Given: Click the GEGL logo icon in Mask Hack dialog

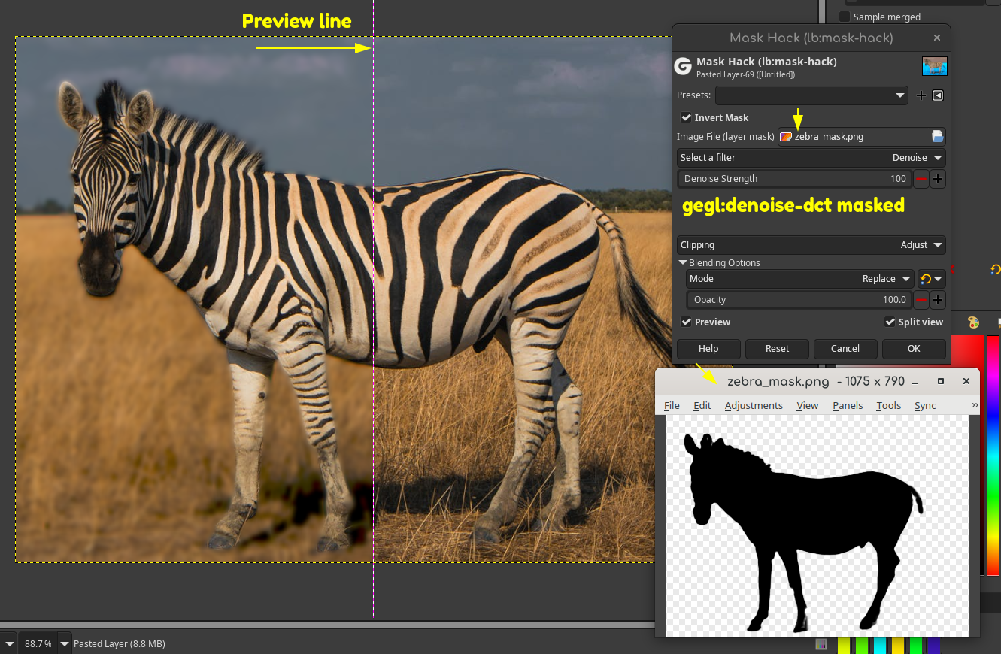Looking at the screenshot, I should pyautogui.click(x=683, y=66).
